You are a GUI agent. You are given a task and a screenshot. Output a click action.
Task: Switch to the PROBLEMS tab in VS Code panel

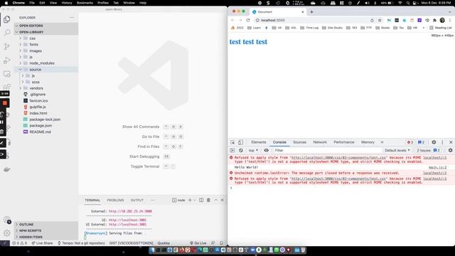115,201
